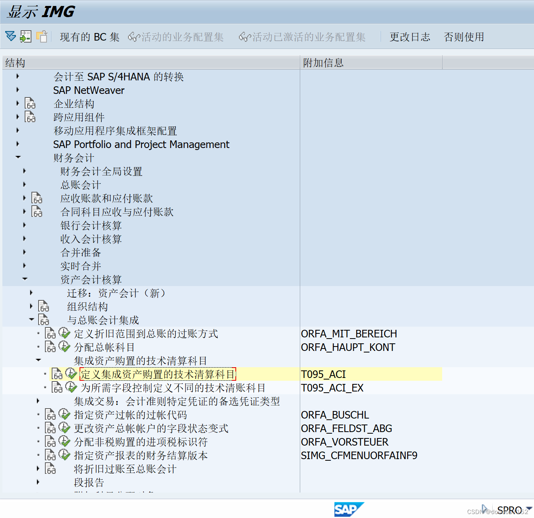Select the 结构 column header
The width and height of the screenshot is (534, 518).
(151, 62)
